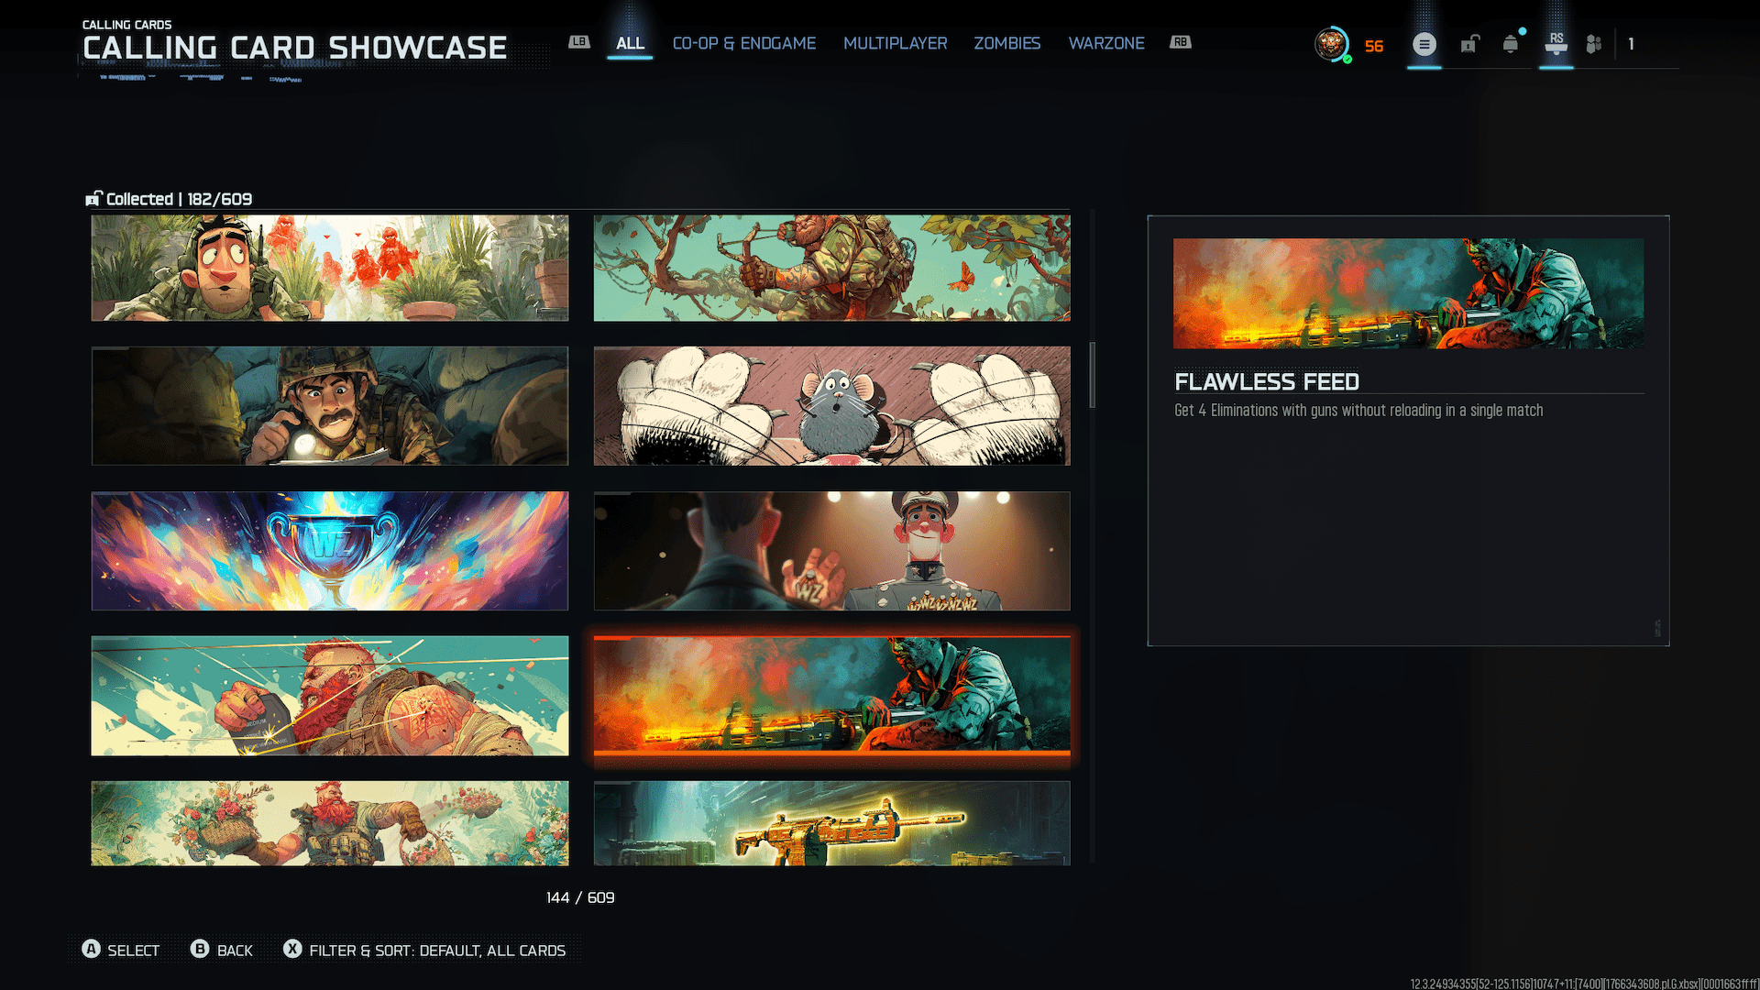This screenshot has width=1760, height=990.
Task: Click the player rank emblem avatar
Action: tap(1331, 44)
